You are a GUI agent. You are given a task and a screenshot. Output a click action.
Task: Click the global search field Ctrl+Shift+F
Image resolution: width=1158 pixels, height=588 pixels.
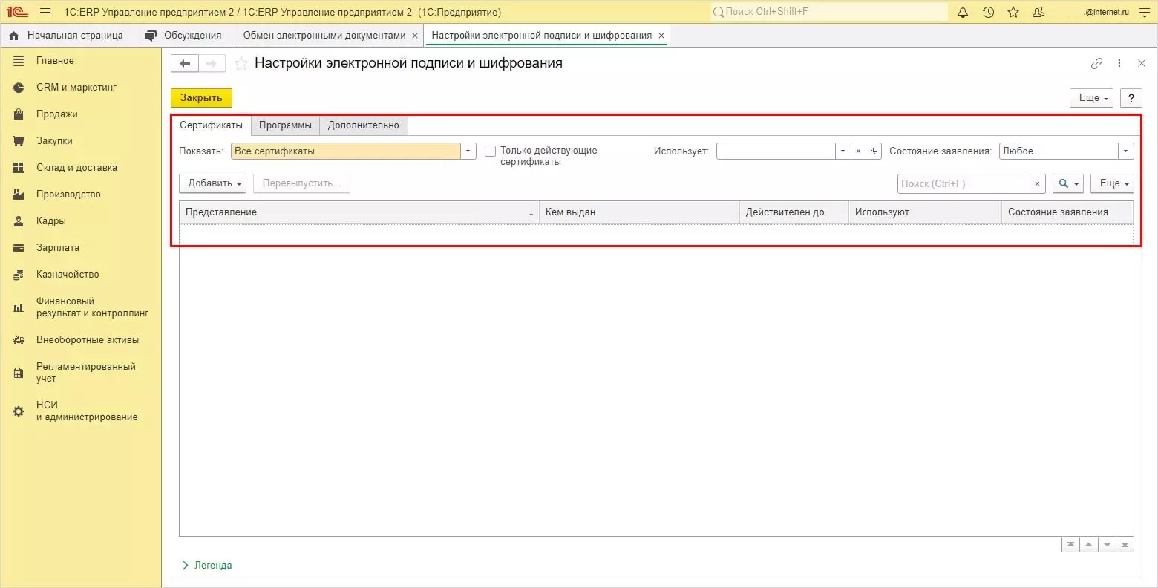[x=828, y=12]
